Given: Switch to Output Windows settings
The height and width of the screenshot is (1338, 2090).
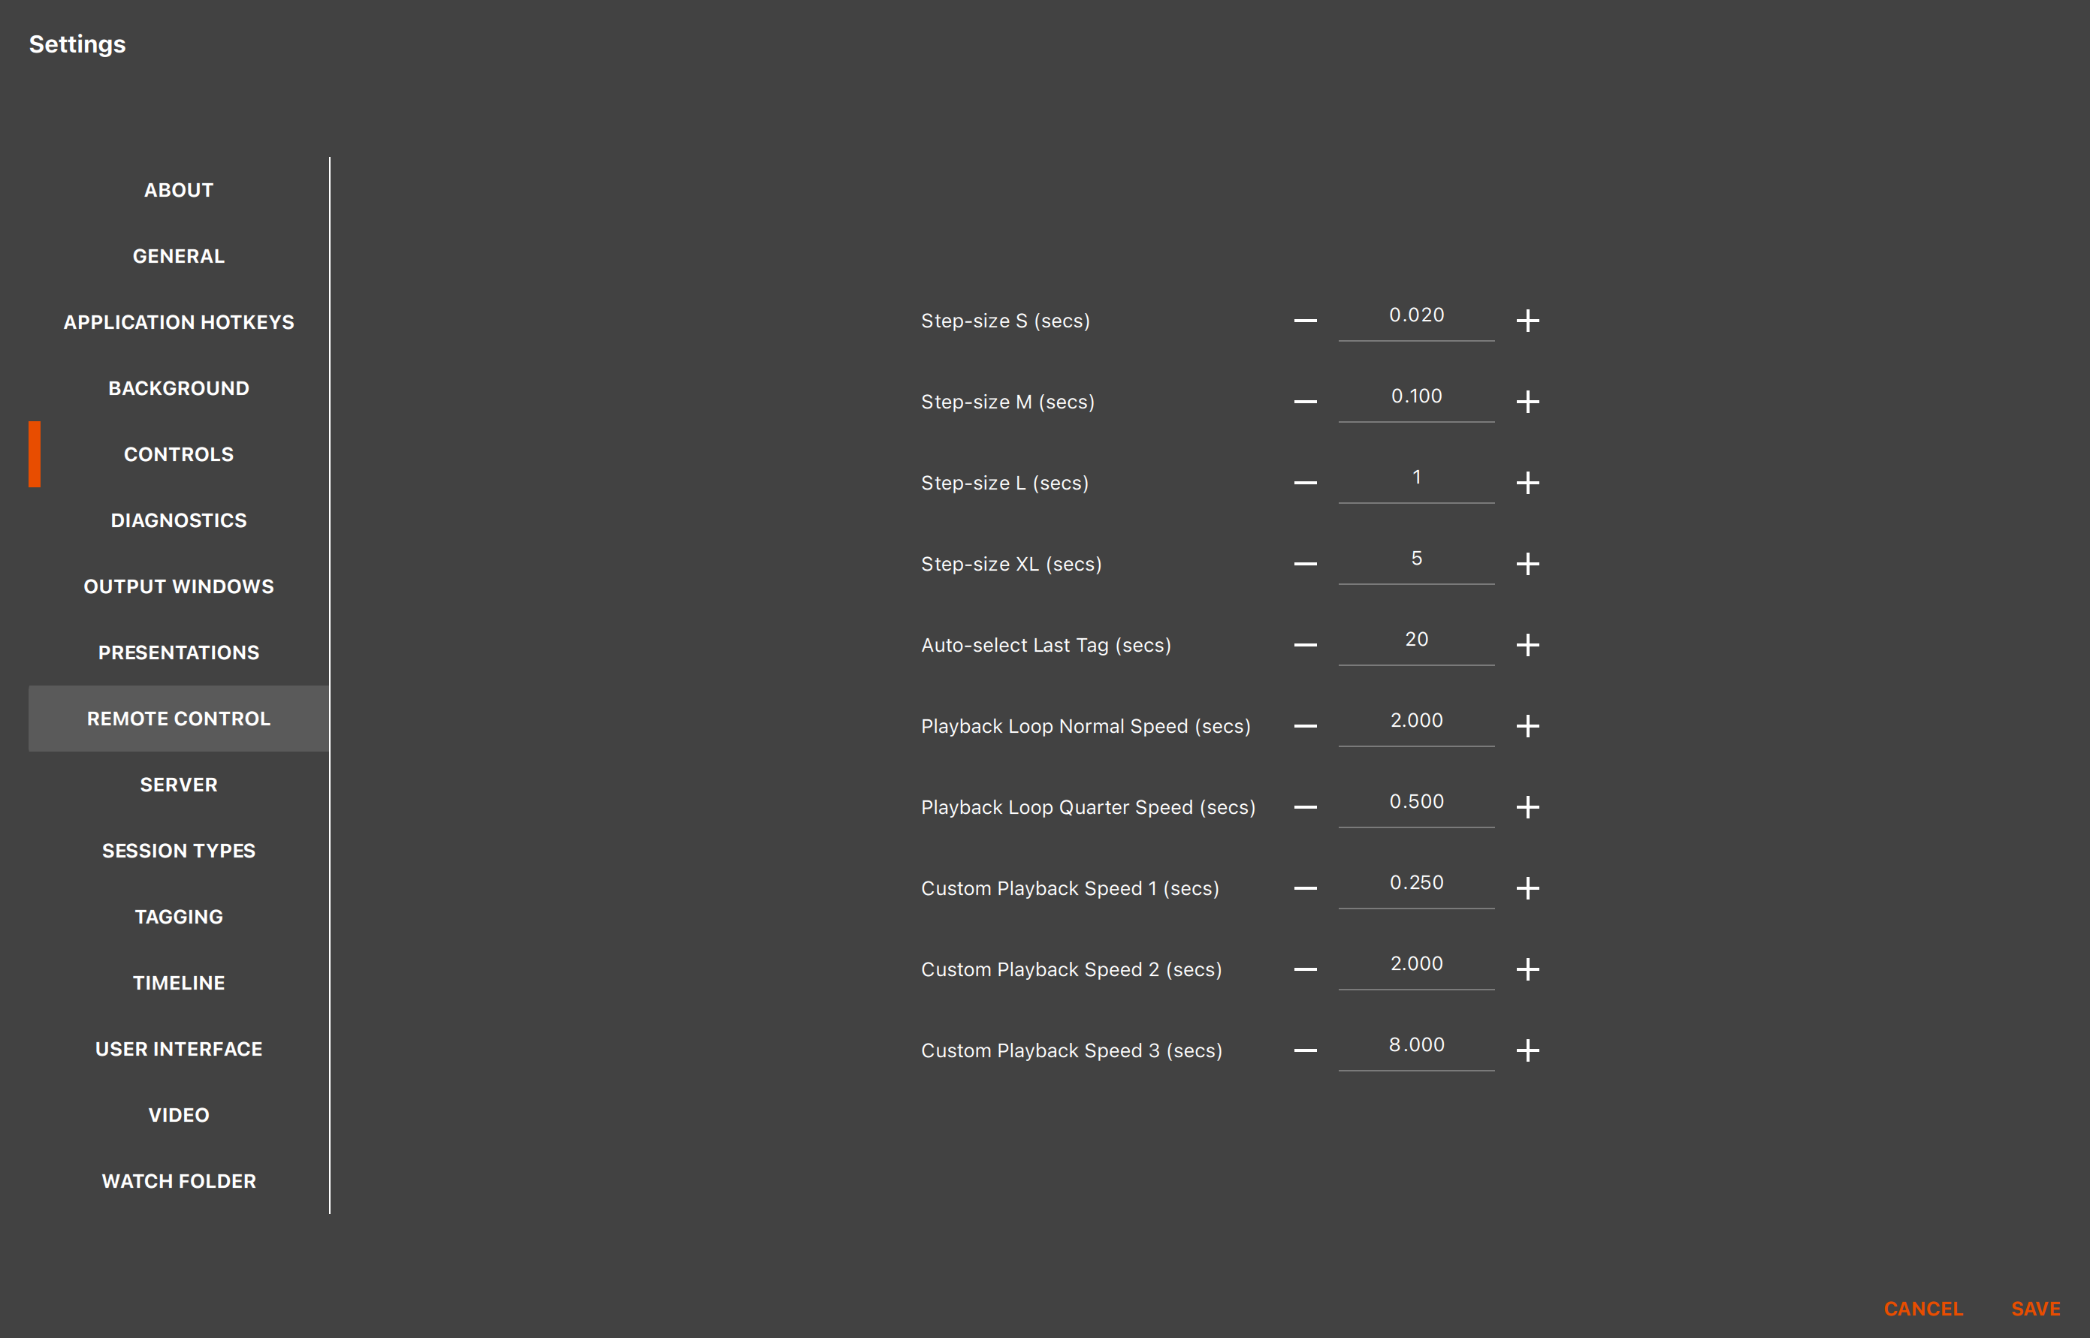Looking at the screenshot, I should pyautogui.click(x=178, y=586).
